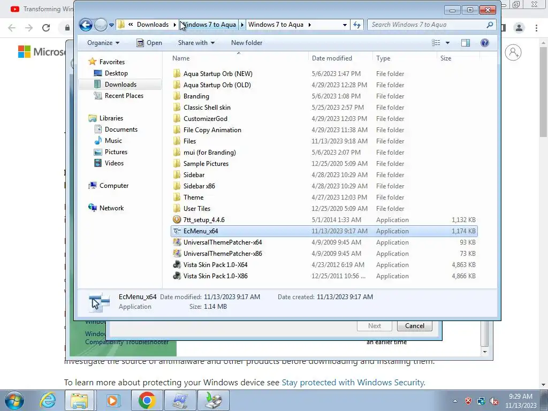The image size is (548, 411).
Task: Click the Explorer back arrow button
Action: point(86,25)
